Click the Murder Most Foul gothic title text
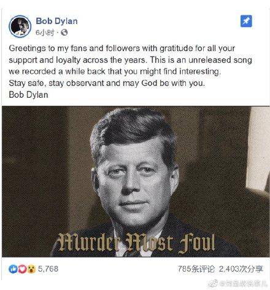 click(136, 243)
